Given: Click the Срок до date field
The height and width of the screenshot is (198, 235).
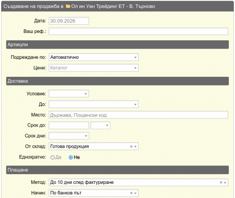Looking at the screenshot, I should tap(69, 125).
